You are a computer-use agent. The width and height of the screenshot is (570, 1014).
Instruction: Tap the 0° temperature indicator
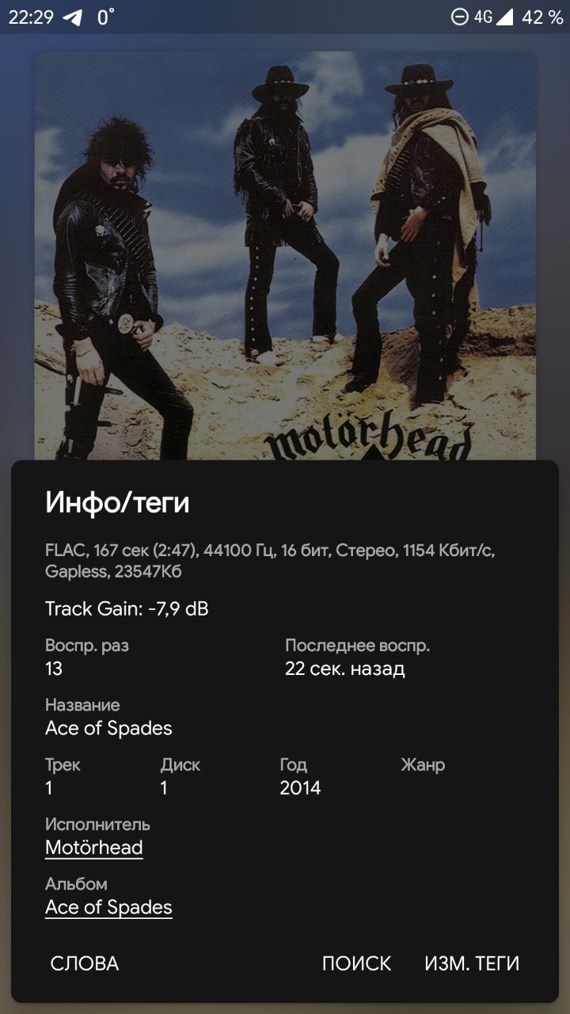105,17
